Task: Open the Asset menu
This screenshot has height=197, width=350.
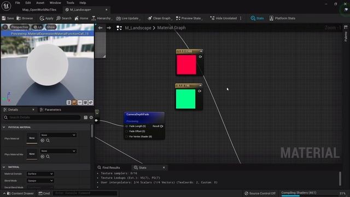Action: pyautogui.click(x=40, y=3)
